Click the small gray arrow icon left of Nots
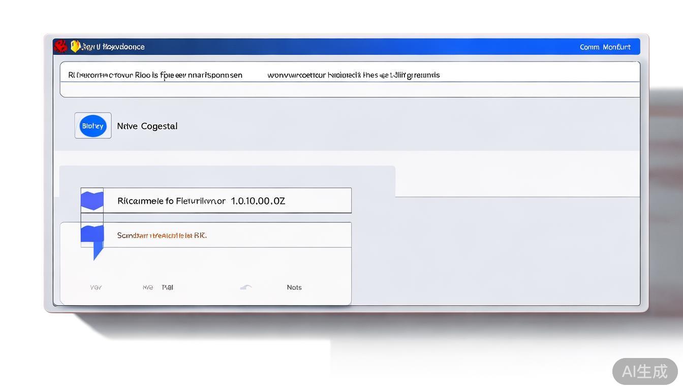683x390 pixels. coord(246,287)
